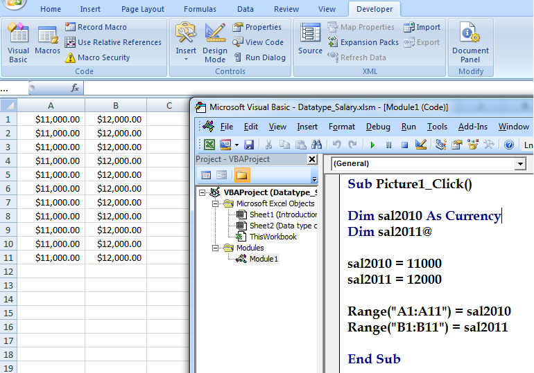The height and width of the screenshot is (373, 534).
Task: Click the Undo arrow in VBA toolbar
Action: (336, 145)
